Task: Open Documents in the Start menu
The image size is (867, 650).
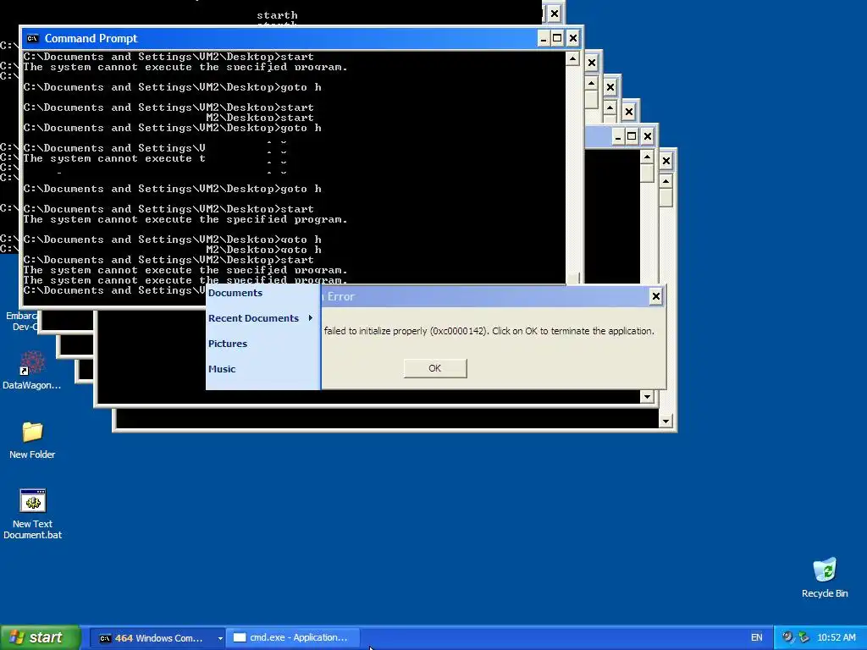Action: coord(235,293)
